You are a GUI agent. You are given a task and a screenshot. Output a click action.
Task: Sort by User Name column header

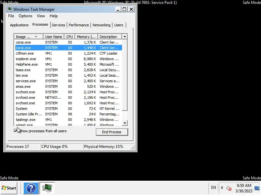54,37
